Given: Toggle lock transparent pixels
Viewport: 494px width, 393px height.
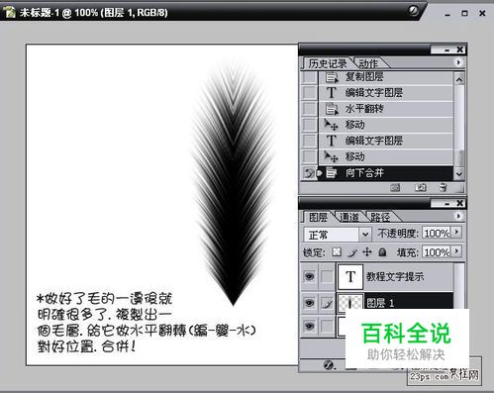Looking at the screenshot, I should pos(337,252).
